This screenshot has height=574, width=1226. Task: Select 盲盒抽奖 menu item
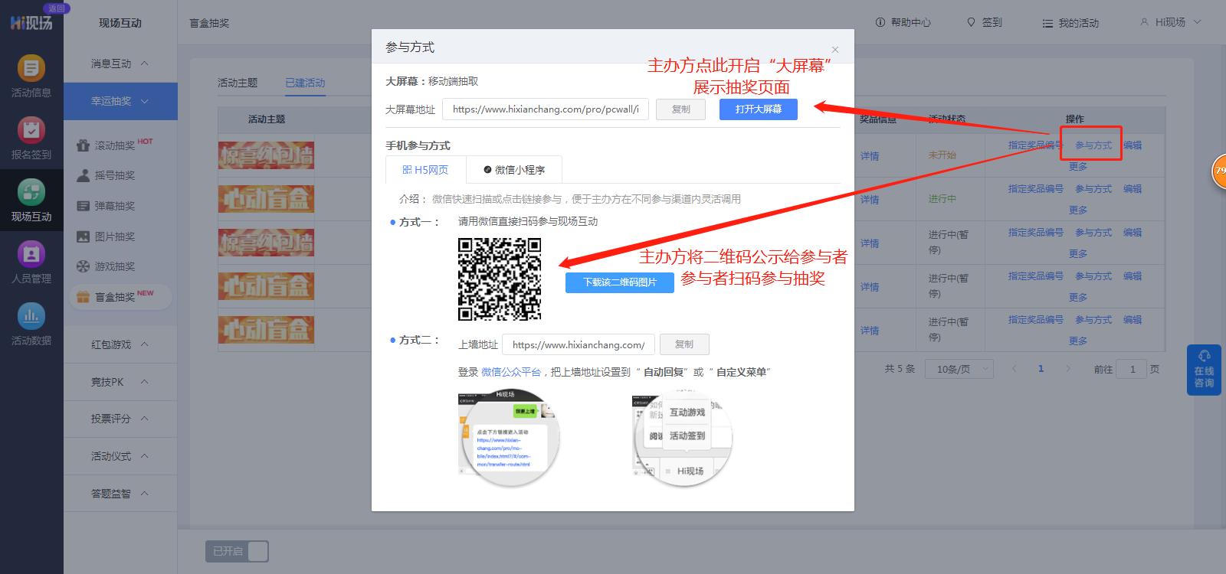tap(120, 296)
